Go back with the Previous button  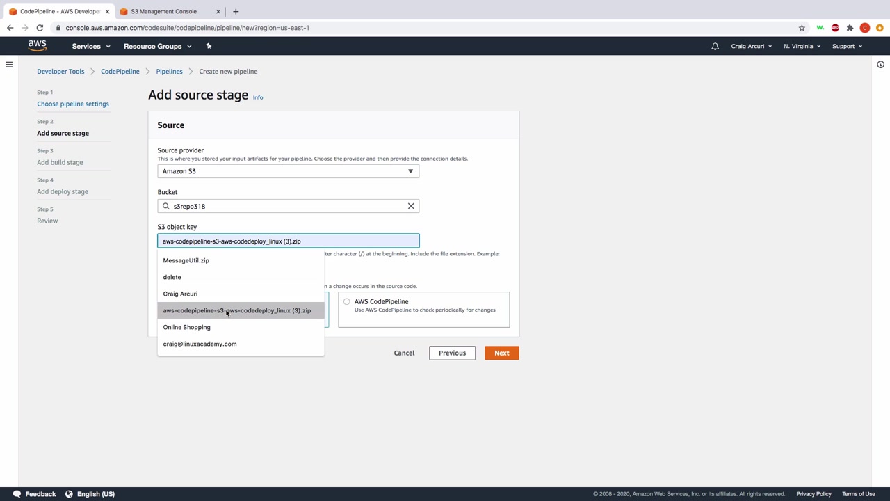(x=452, y=353)
